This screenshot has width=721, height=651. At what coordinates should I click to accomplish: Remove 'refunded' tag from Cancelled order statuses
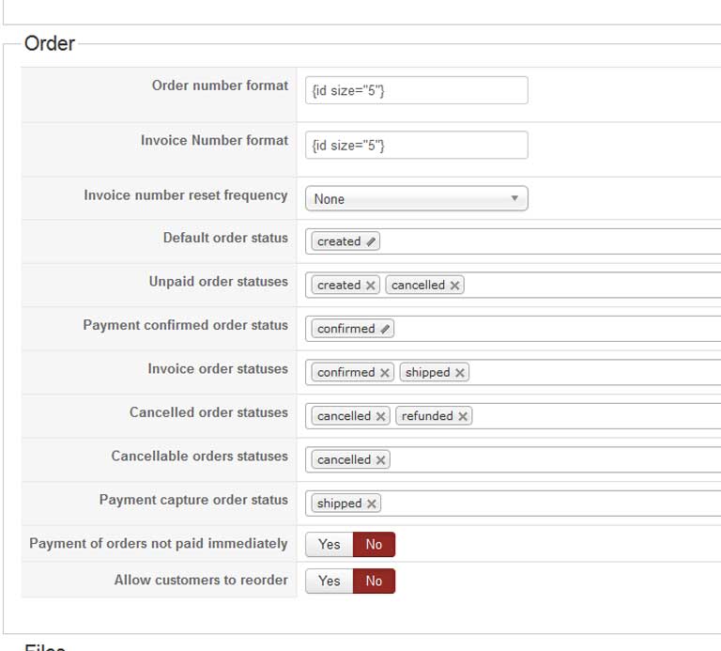coord(463,416)
